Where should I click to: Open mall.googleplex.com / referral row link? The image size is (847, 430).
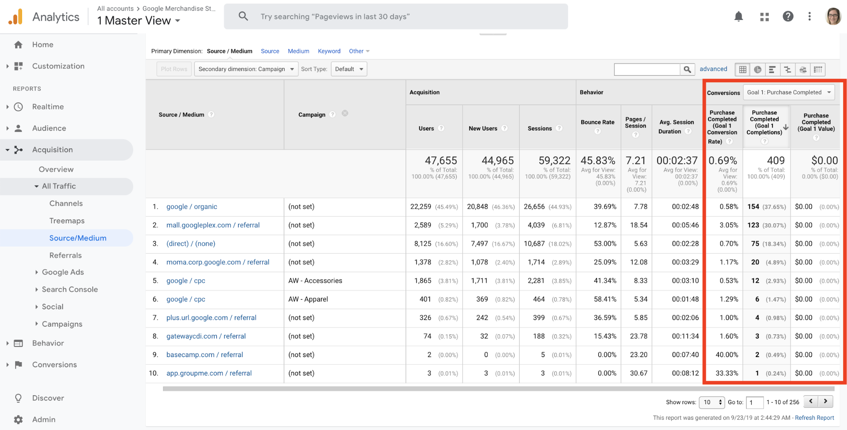click(x=213, y=225)
